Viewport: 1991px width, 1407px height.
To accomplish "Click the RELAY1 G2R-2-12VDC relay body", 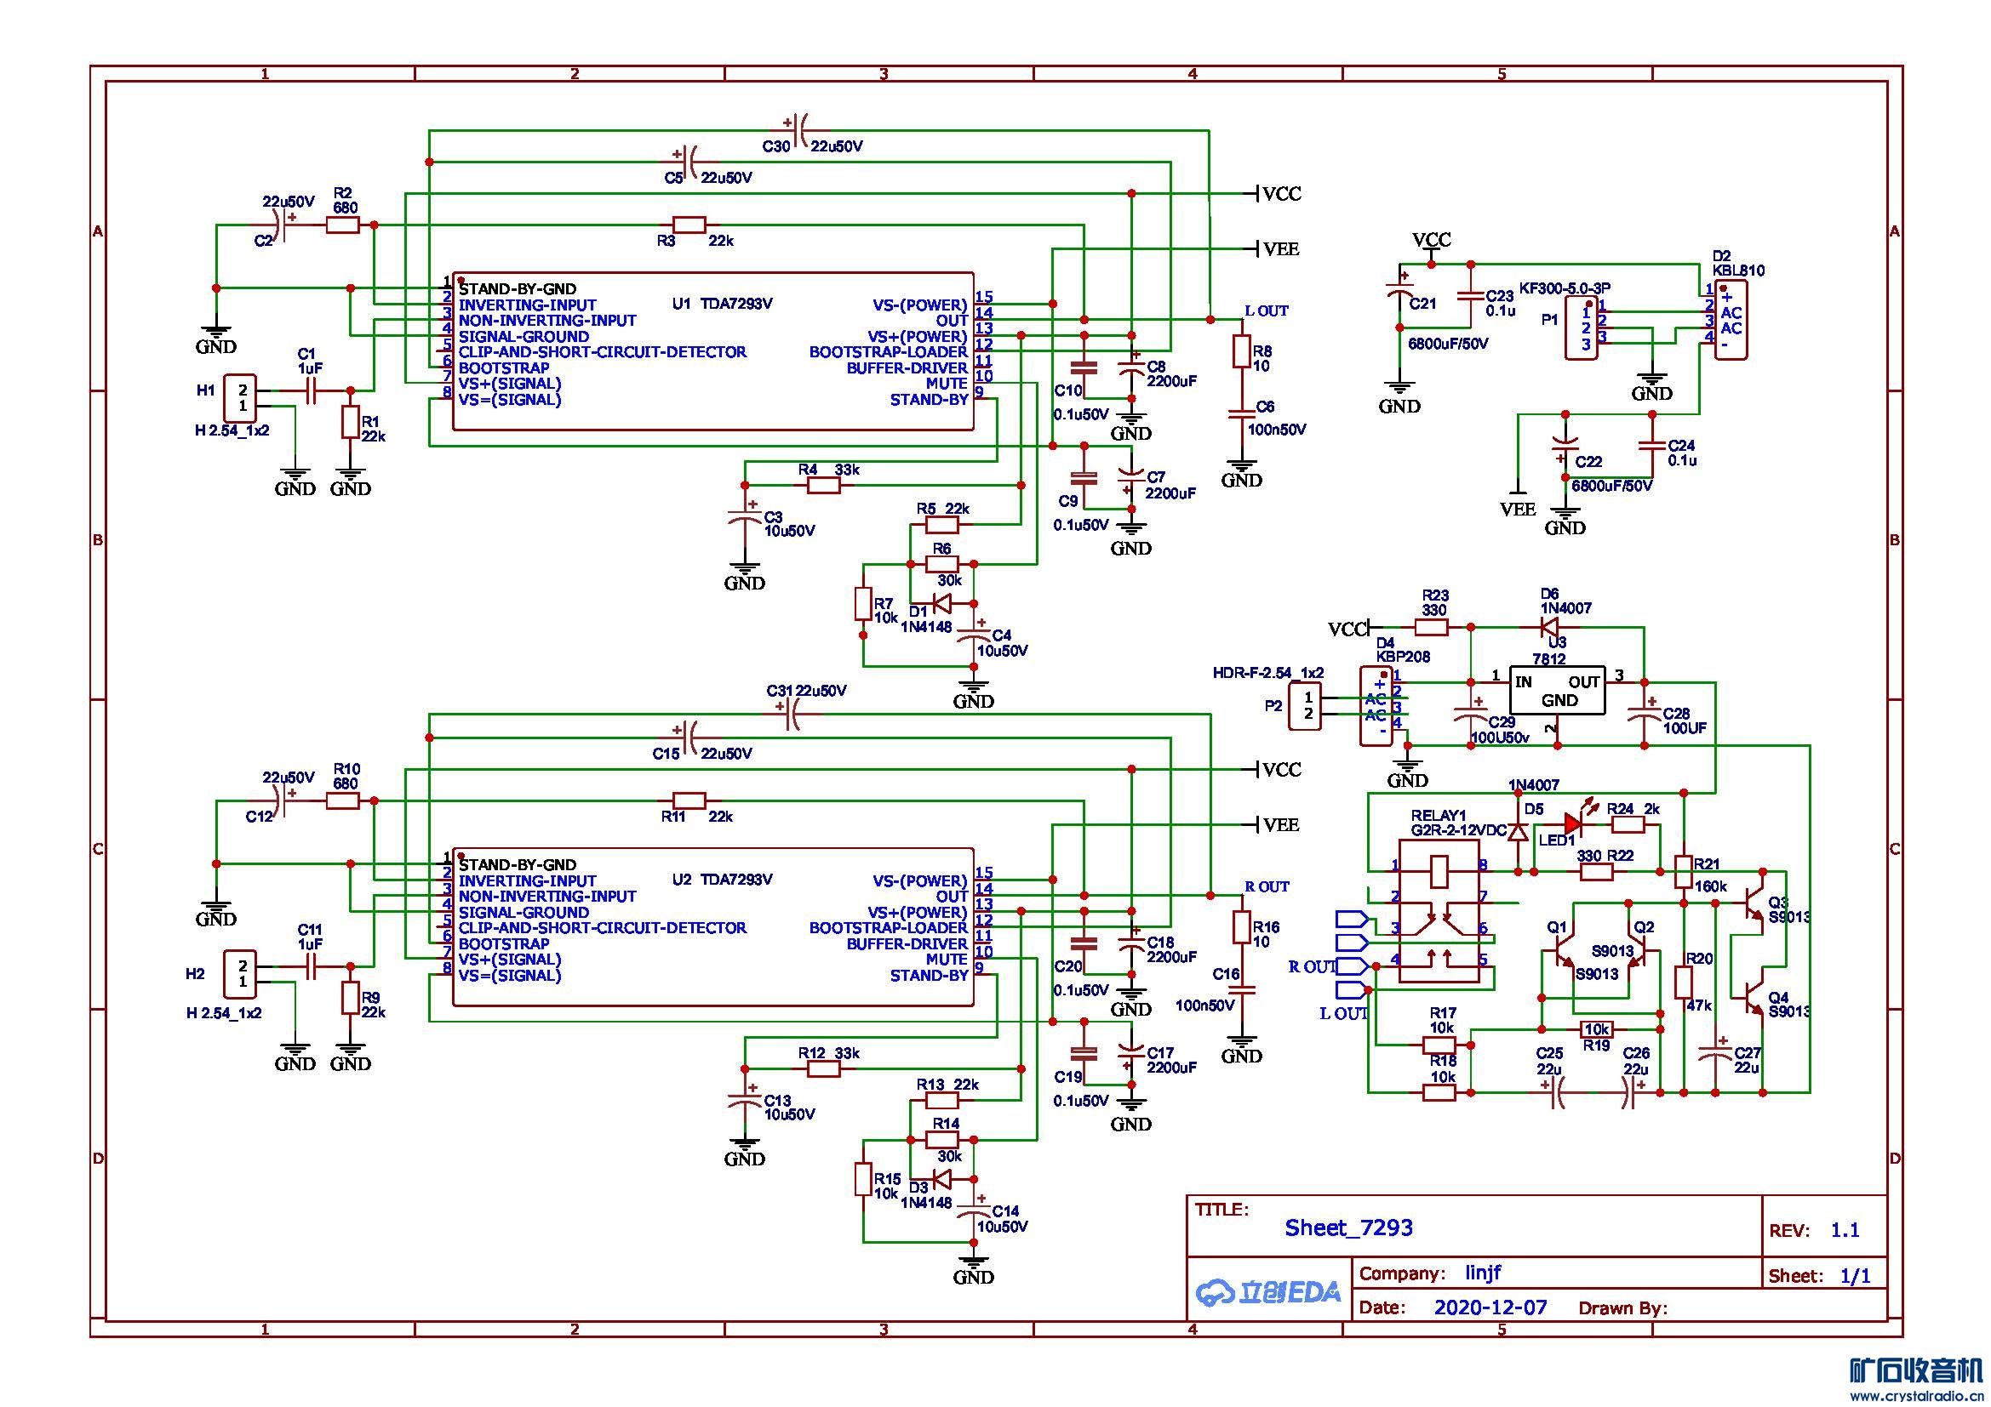I will (x=1439, y=911).
